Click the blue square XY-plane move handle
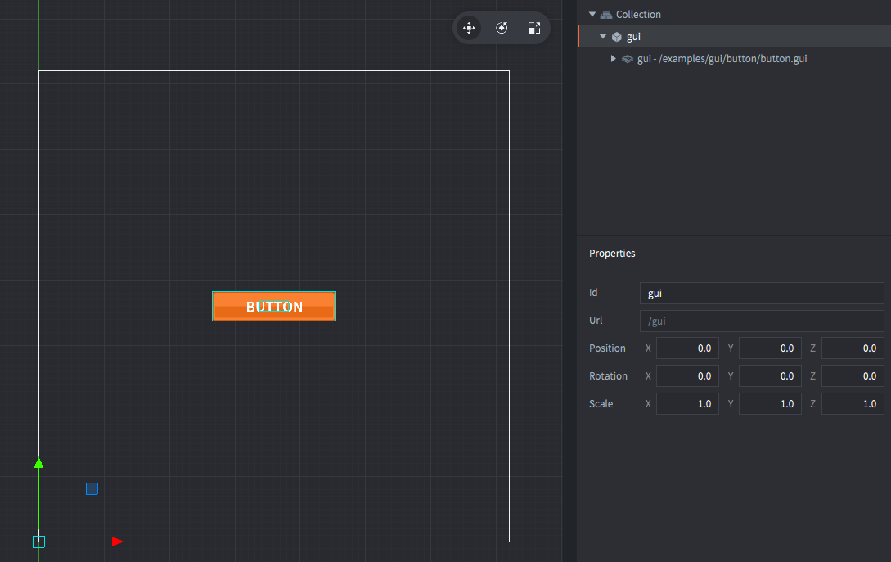The image size is (891, 562). pos(92,488)
